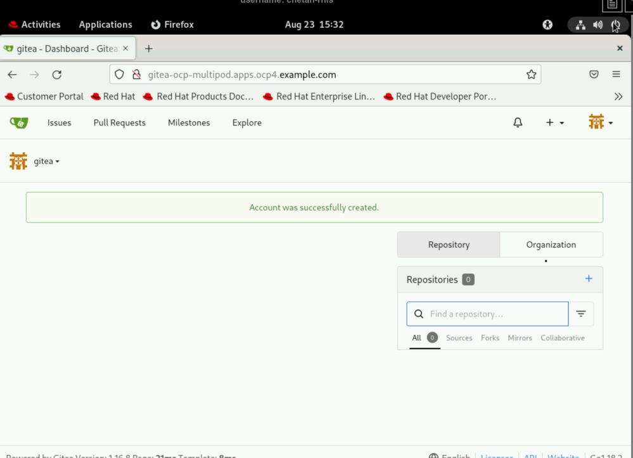Click the Find a repository search field
The height and width of the screenshot is (458, 633).
pos(494,314)
